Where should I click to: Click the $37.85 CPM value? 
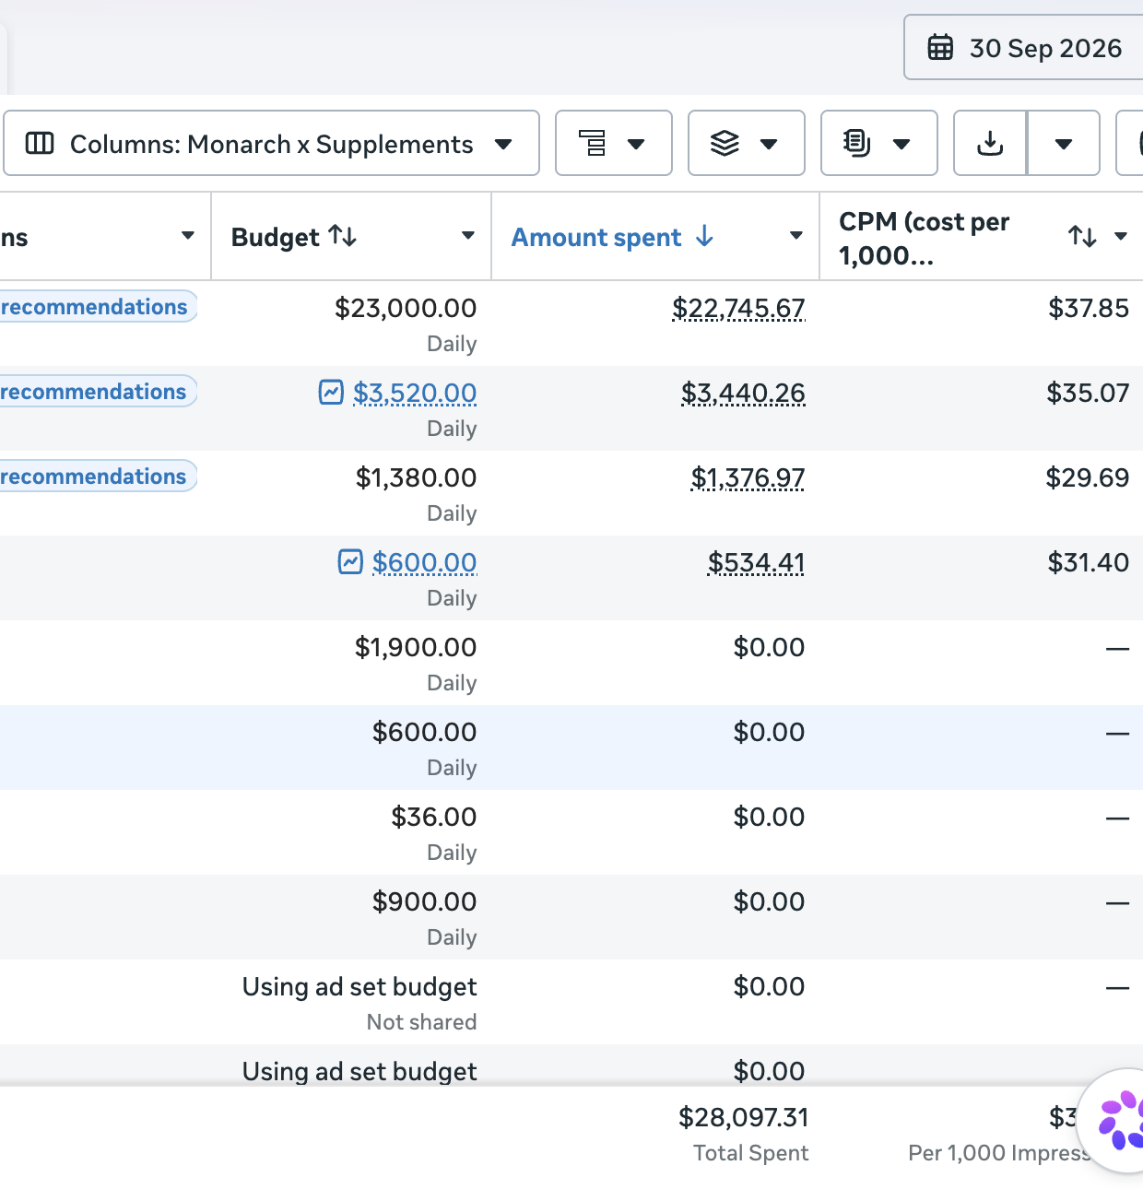[1089, 308]
